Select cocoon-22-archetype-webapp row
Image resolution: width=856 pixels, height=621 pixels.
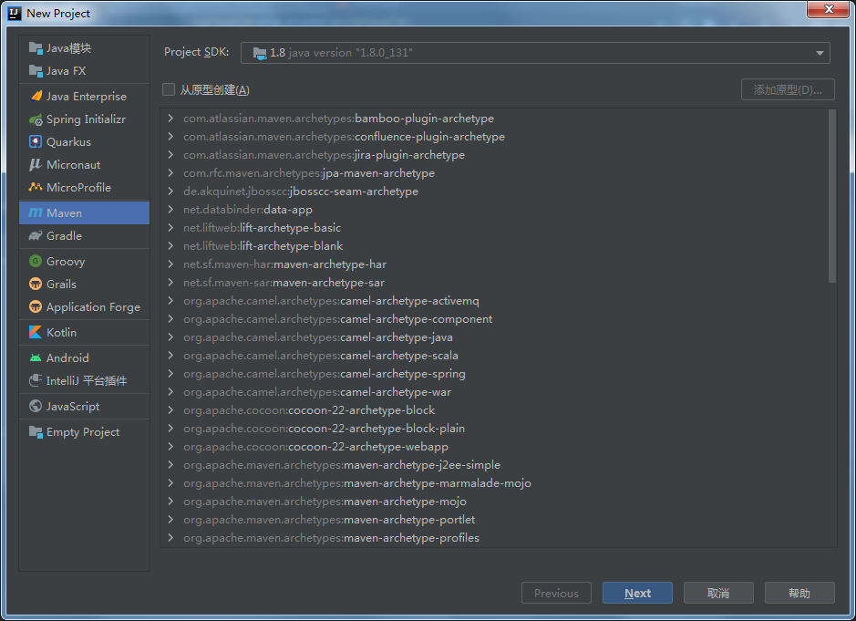pos(494,447)
